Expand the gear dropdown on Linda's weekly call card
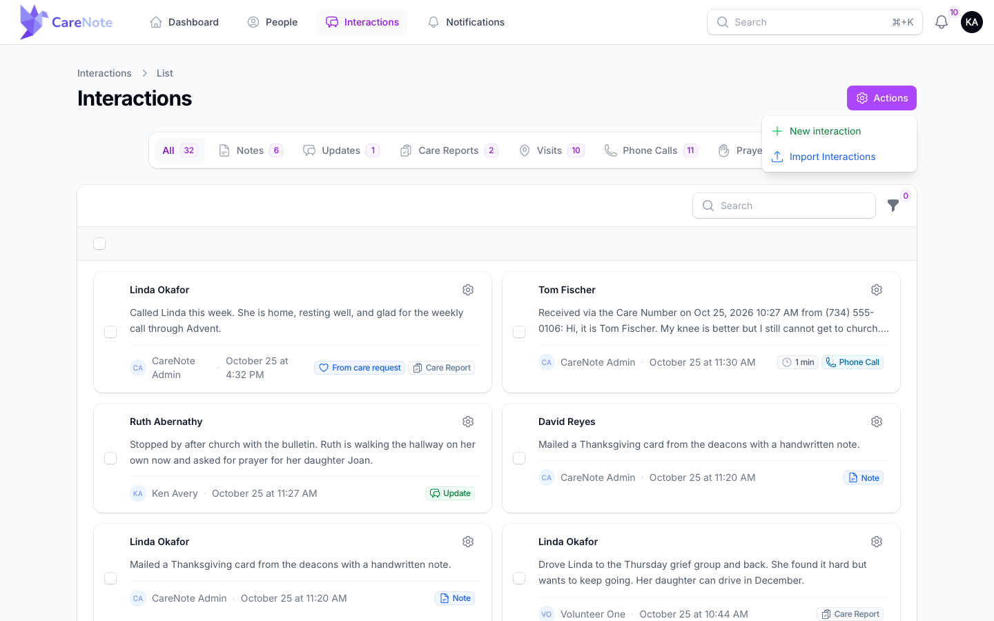994x621 pixels. (x=468, y=290)
